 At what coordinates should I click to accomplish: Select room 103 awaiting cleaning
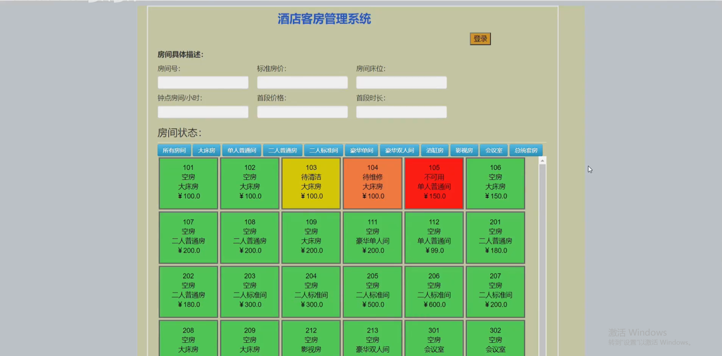tap(311, 183)
